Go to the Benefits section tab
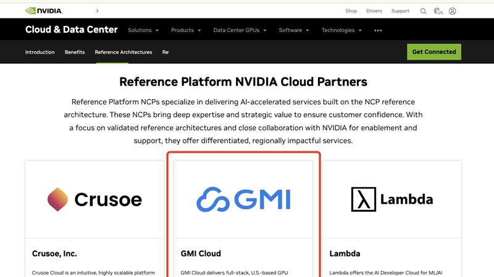This screenshot has width=494, height=277. click(75, 52)
